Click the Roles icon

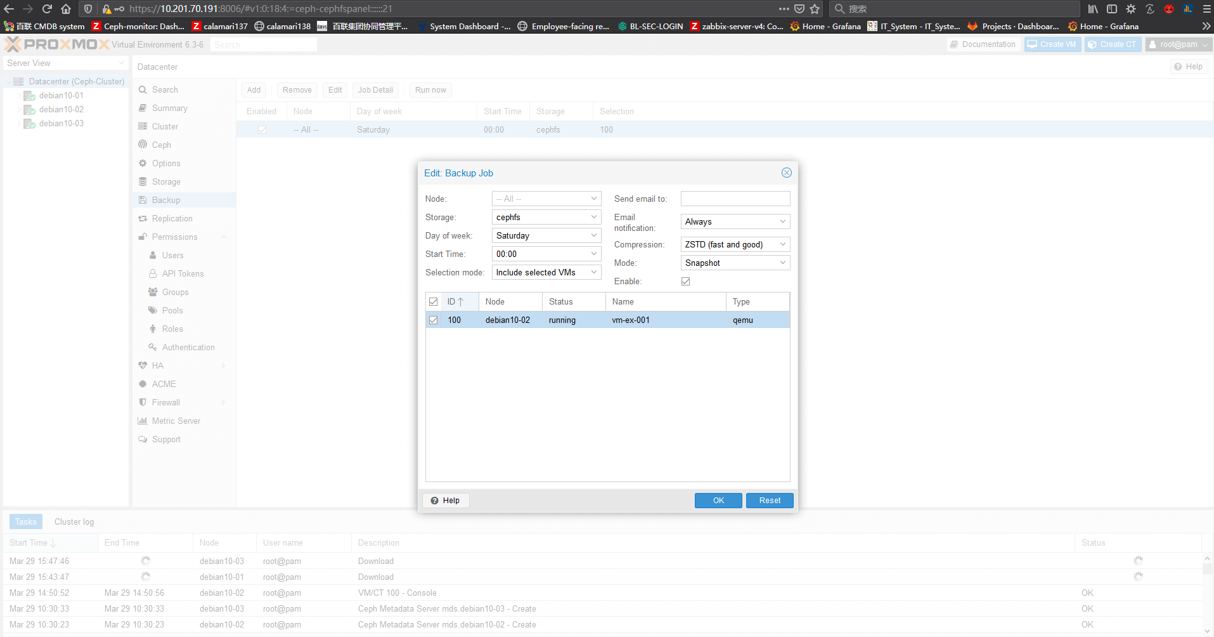[x=153, y=329]
